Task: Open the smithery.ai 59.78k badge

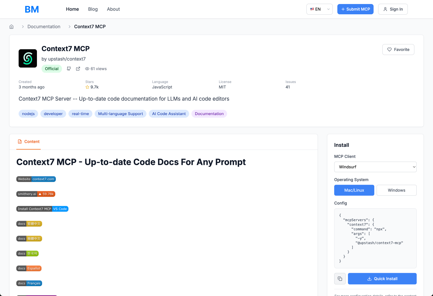Action: pyautogui.click(x=36, y=194)
